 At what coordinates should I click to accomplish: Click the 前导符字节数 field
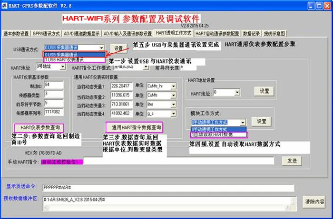(54, 103)
